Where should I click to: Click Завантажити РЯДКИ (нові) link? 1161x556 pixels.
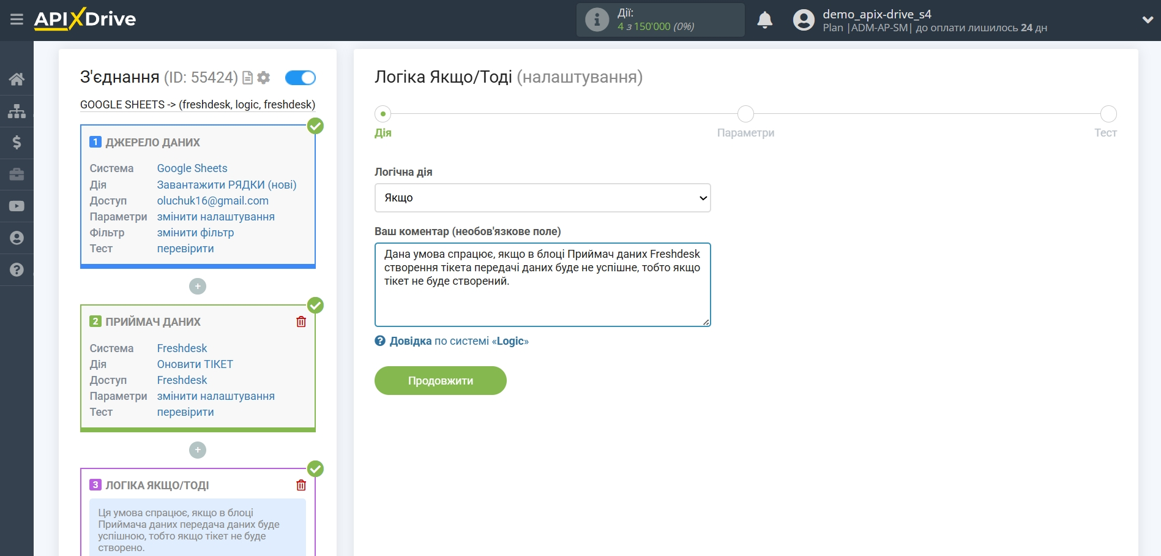[x=226, y=185]
